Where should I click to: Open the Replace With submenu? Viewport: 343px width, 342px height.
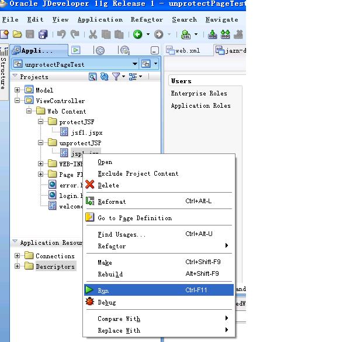tap(159, 330)
